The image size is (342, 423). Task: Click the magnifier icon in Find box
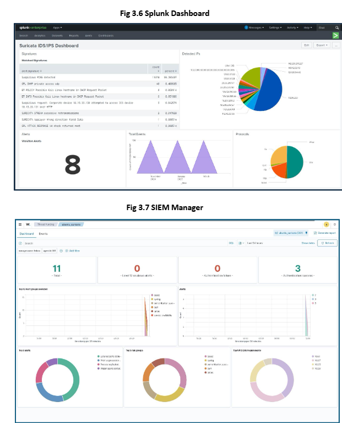[x=336, y=27]
